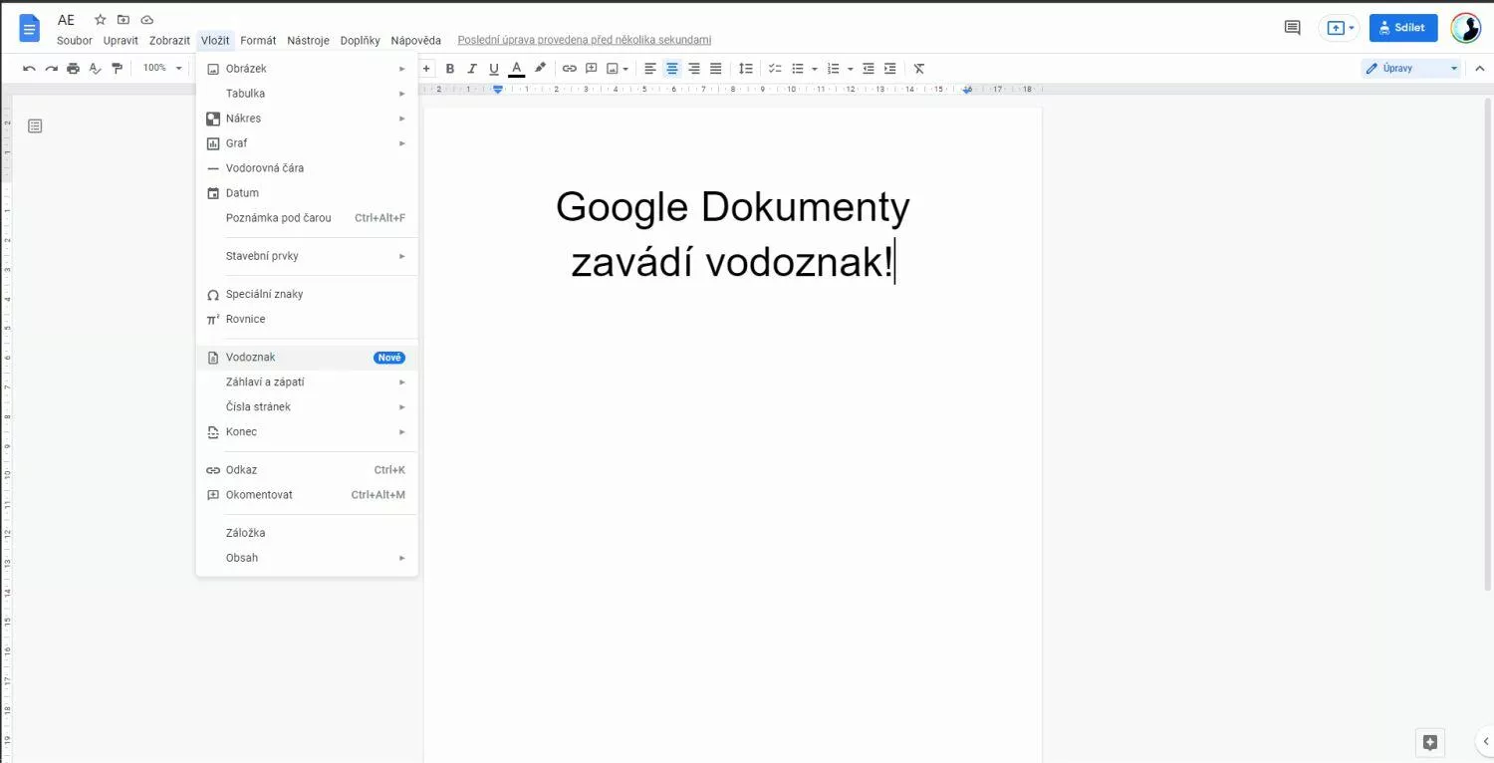Select Vodoznak from the menu
The image size is (1494, 763).
307,358
